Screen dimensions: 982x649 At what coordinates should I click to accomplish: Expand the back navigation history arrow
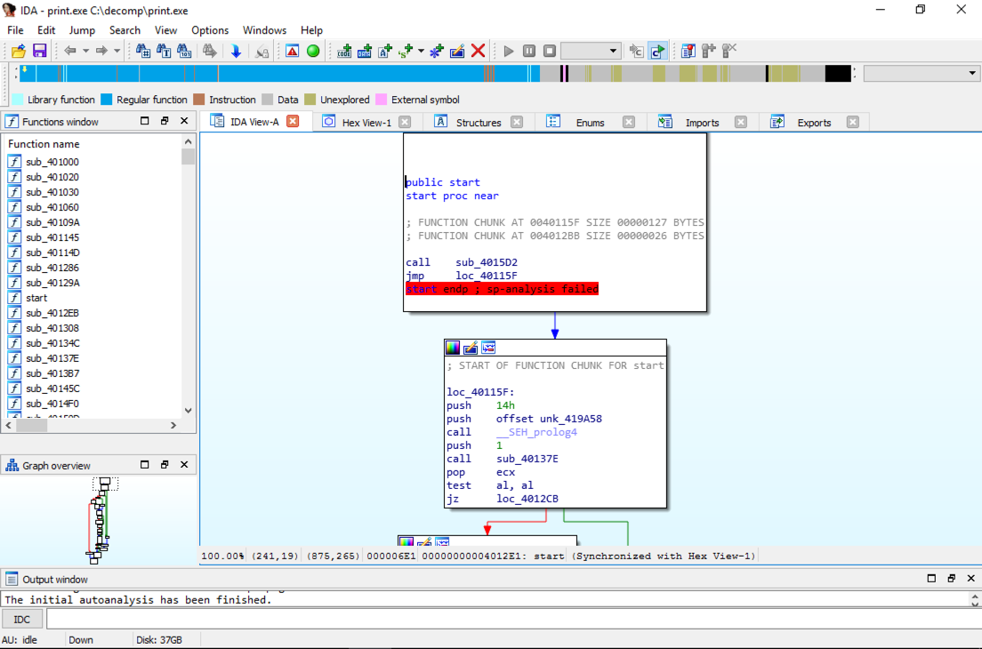click(x=86, y=52)
